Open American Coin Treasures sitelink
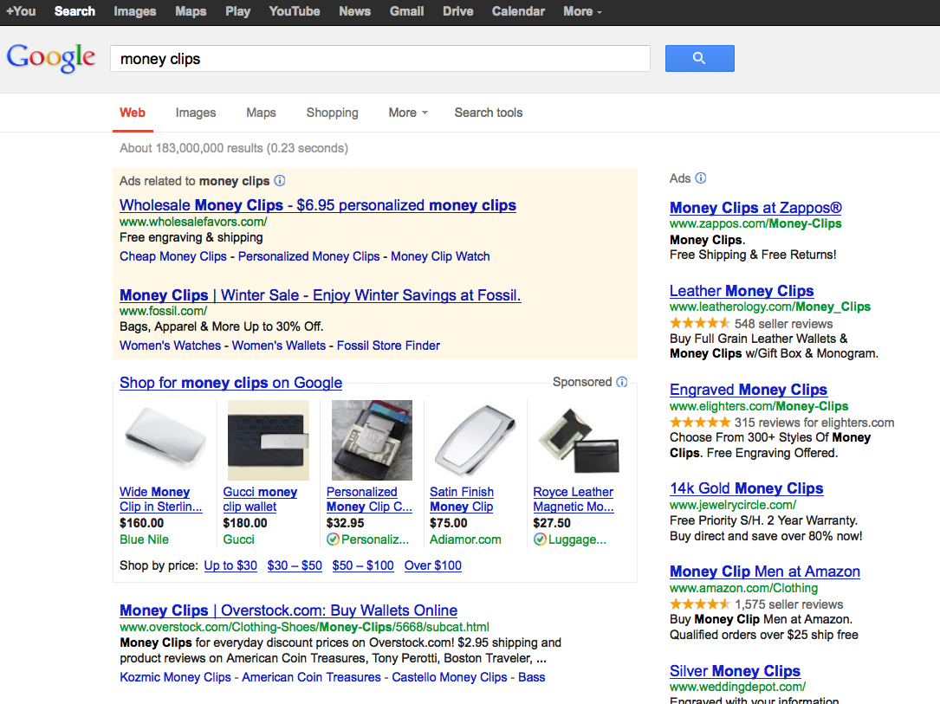Screen dimensions: 940x704 311,677
